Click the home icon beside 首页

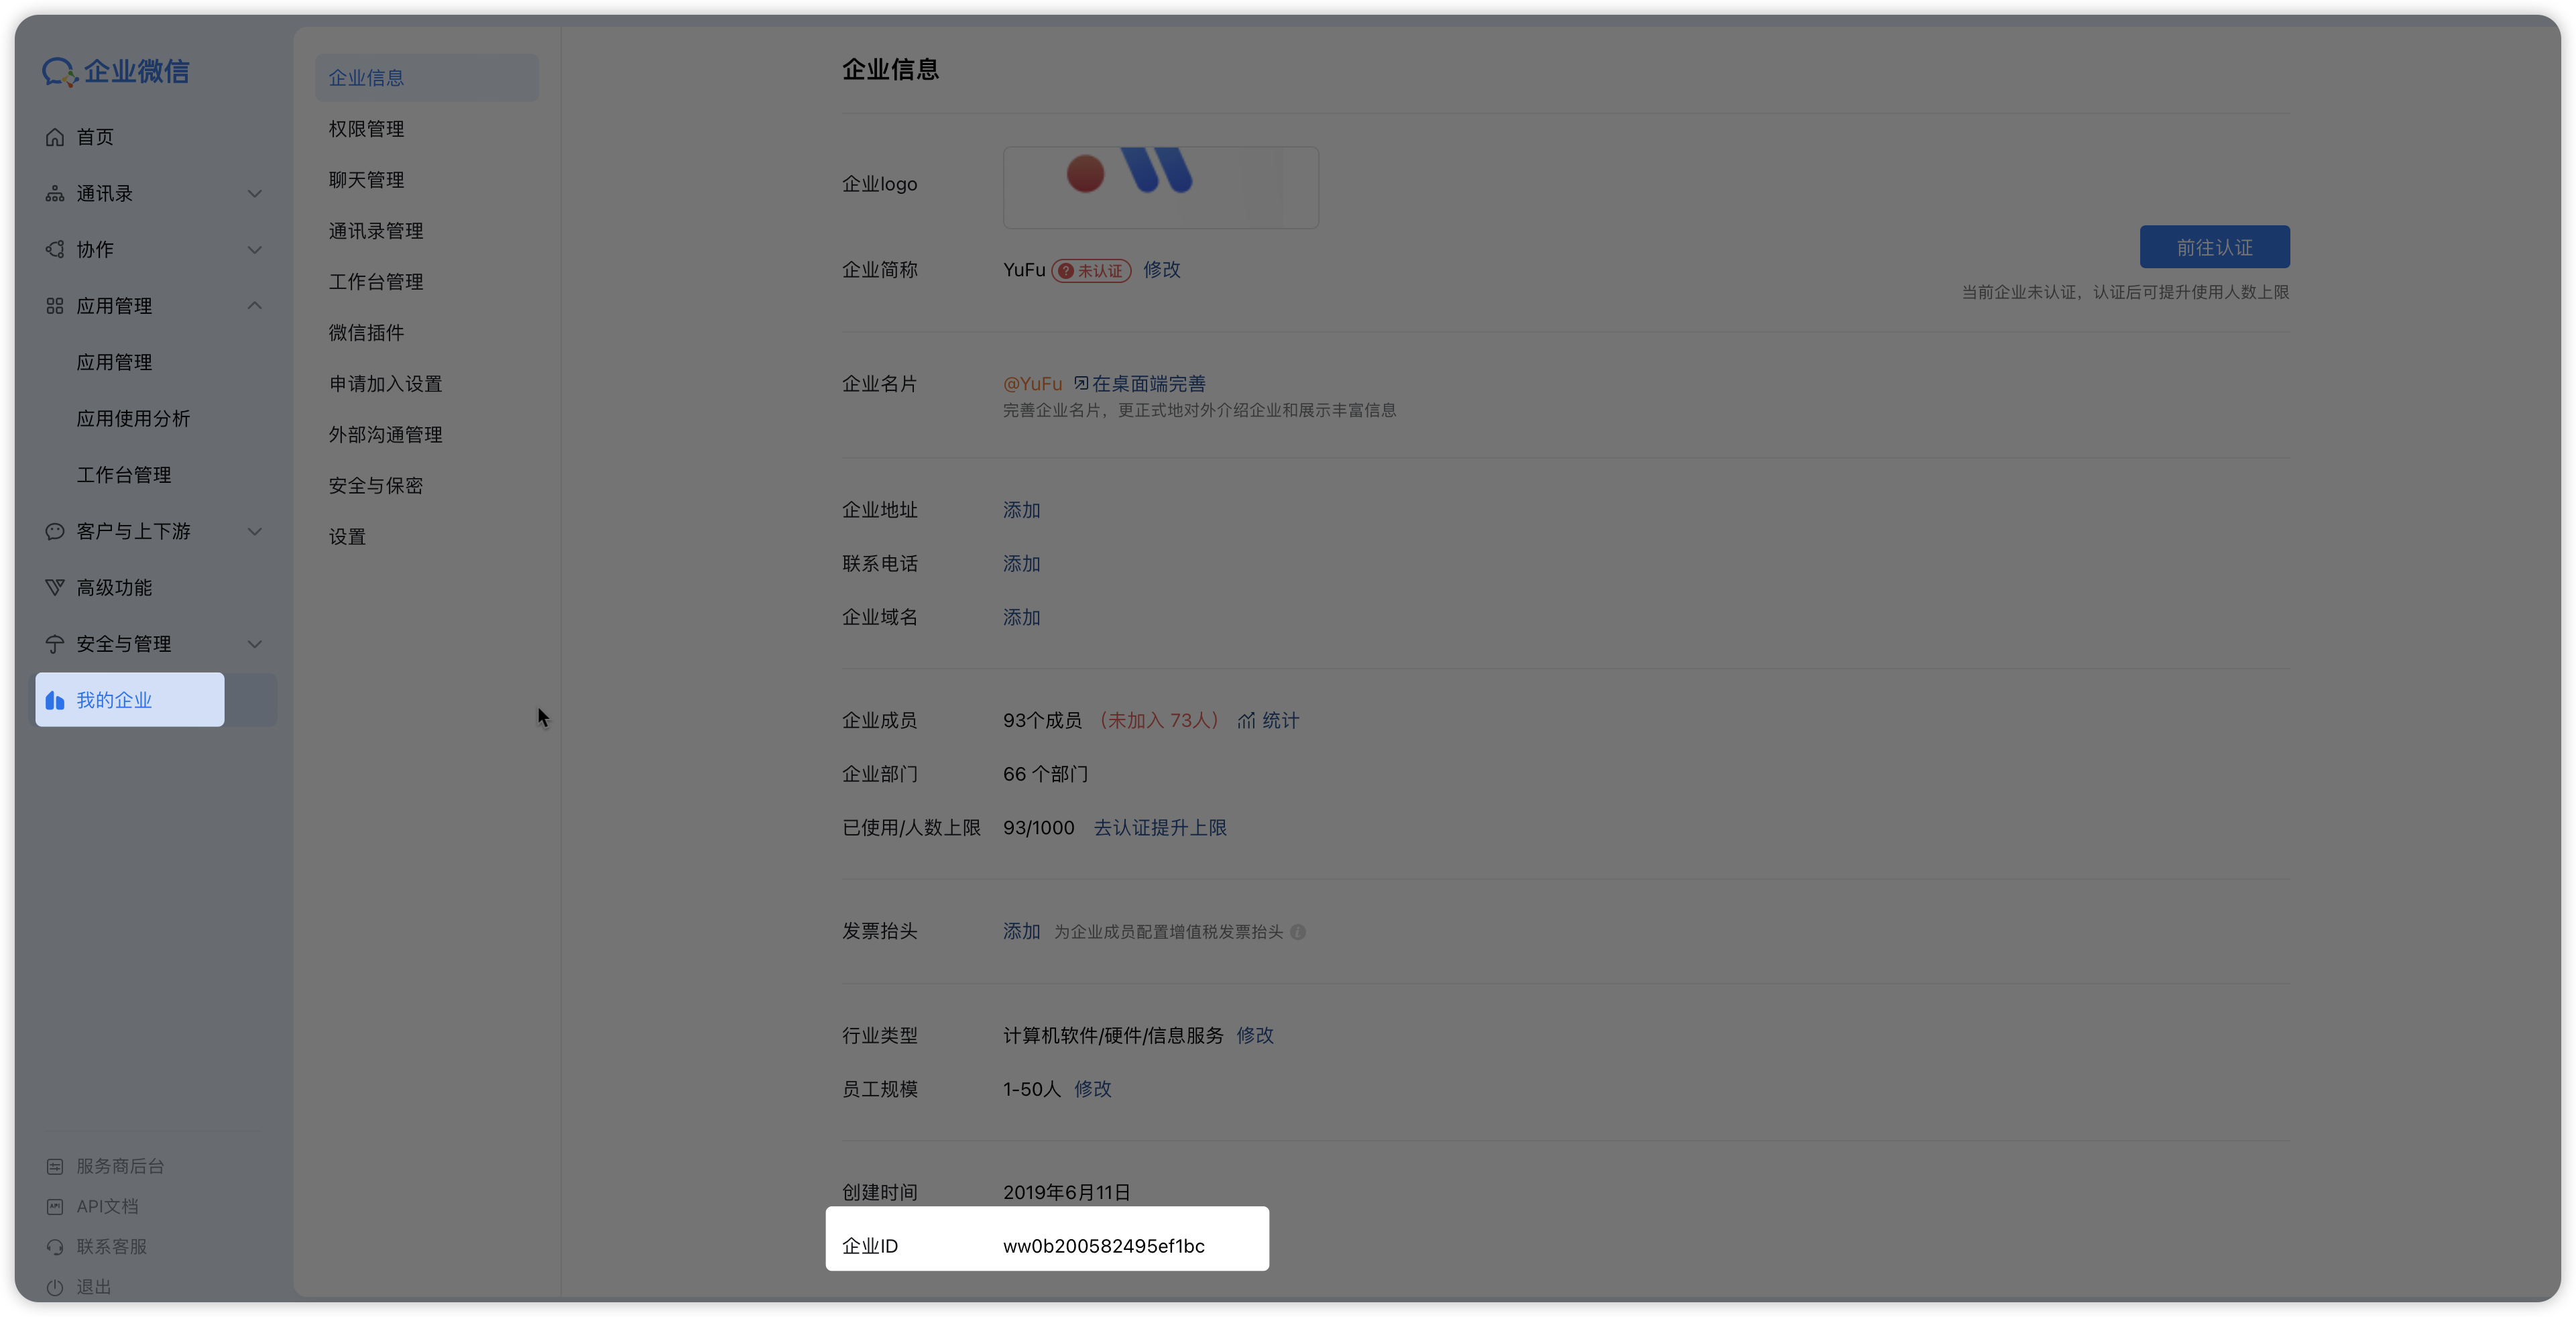pyautogui.click(x=55, y=137)
